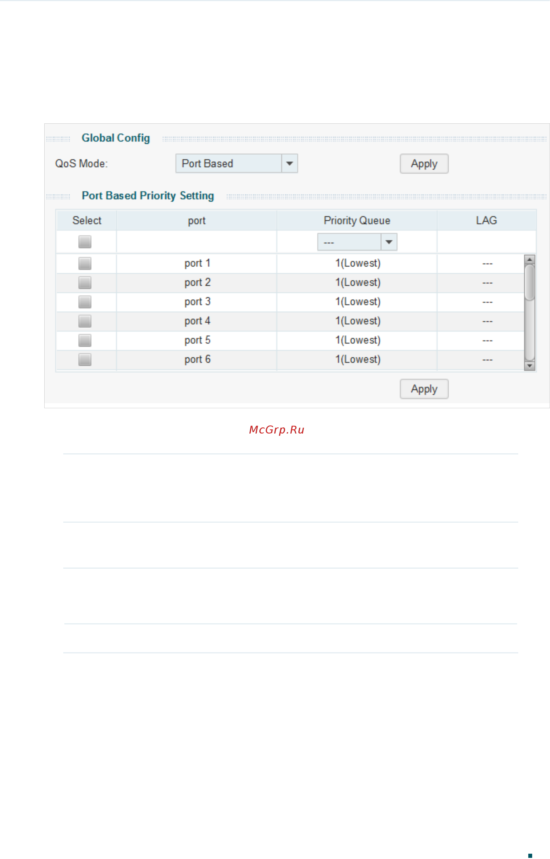This screenshot has width=550, height=859.
Task: Toggle the select-all checkbox under Select
Action: 85,242
